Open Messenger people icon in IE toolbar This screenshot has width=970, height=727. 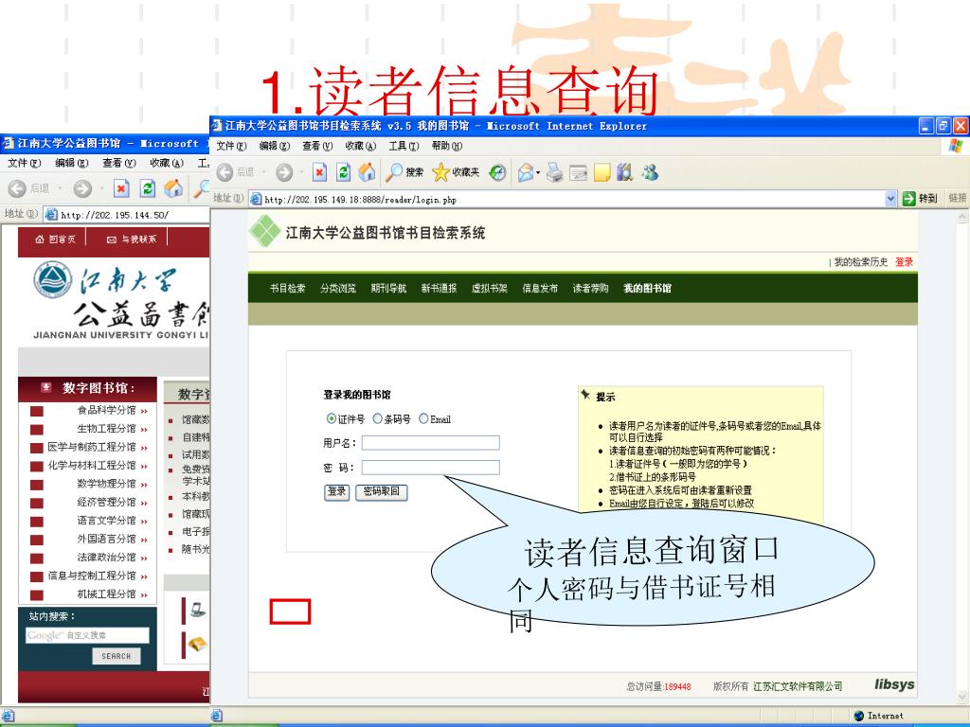pyautogui.click(x=650, y=172)
